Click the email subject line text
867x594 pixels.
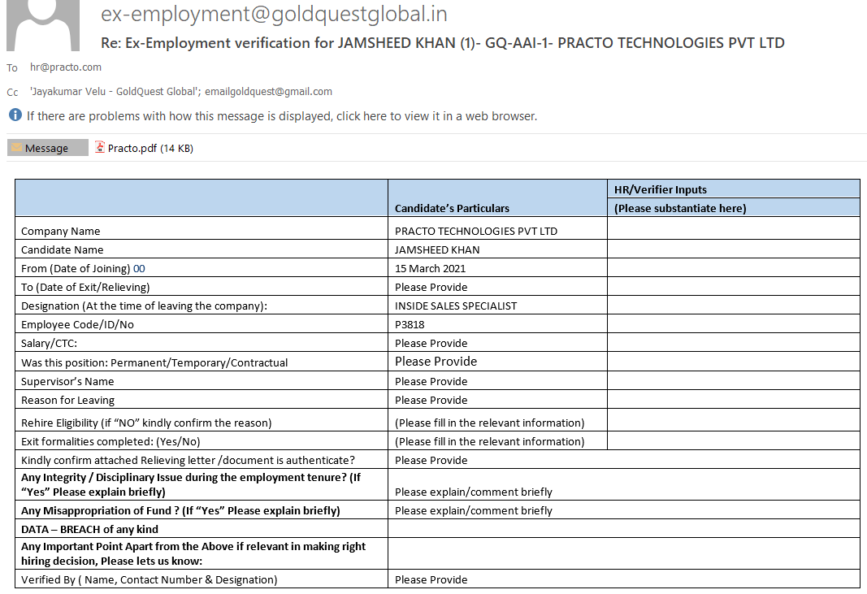(x=442, y=42)
